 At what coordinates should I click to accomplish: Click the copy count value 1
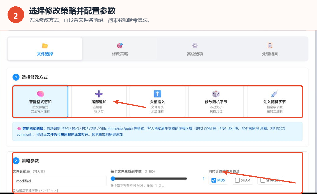click(204, 178)
